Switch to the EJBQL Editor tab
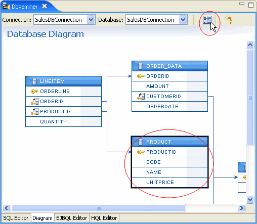The width and height of the screenshot is (257, 224). [x=72, y=218]
